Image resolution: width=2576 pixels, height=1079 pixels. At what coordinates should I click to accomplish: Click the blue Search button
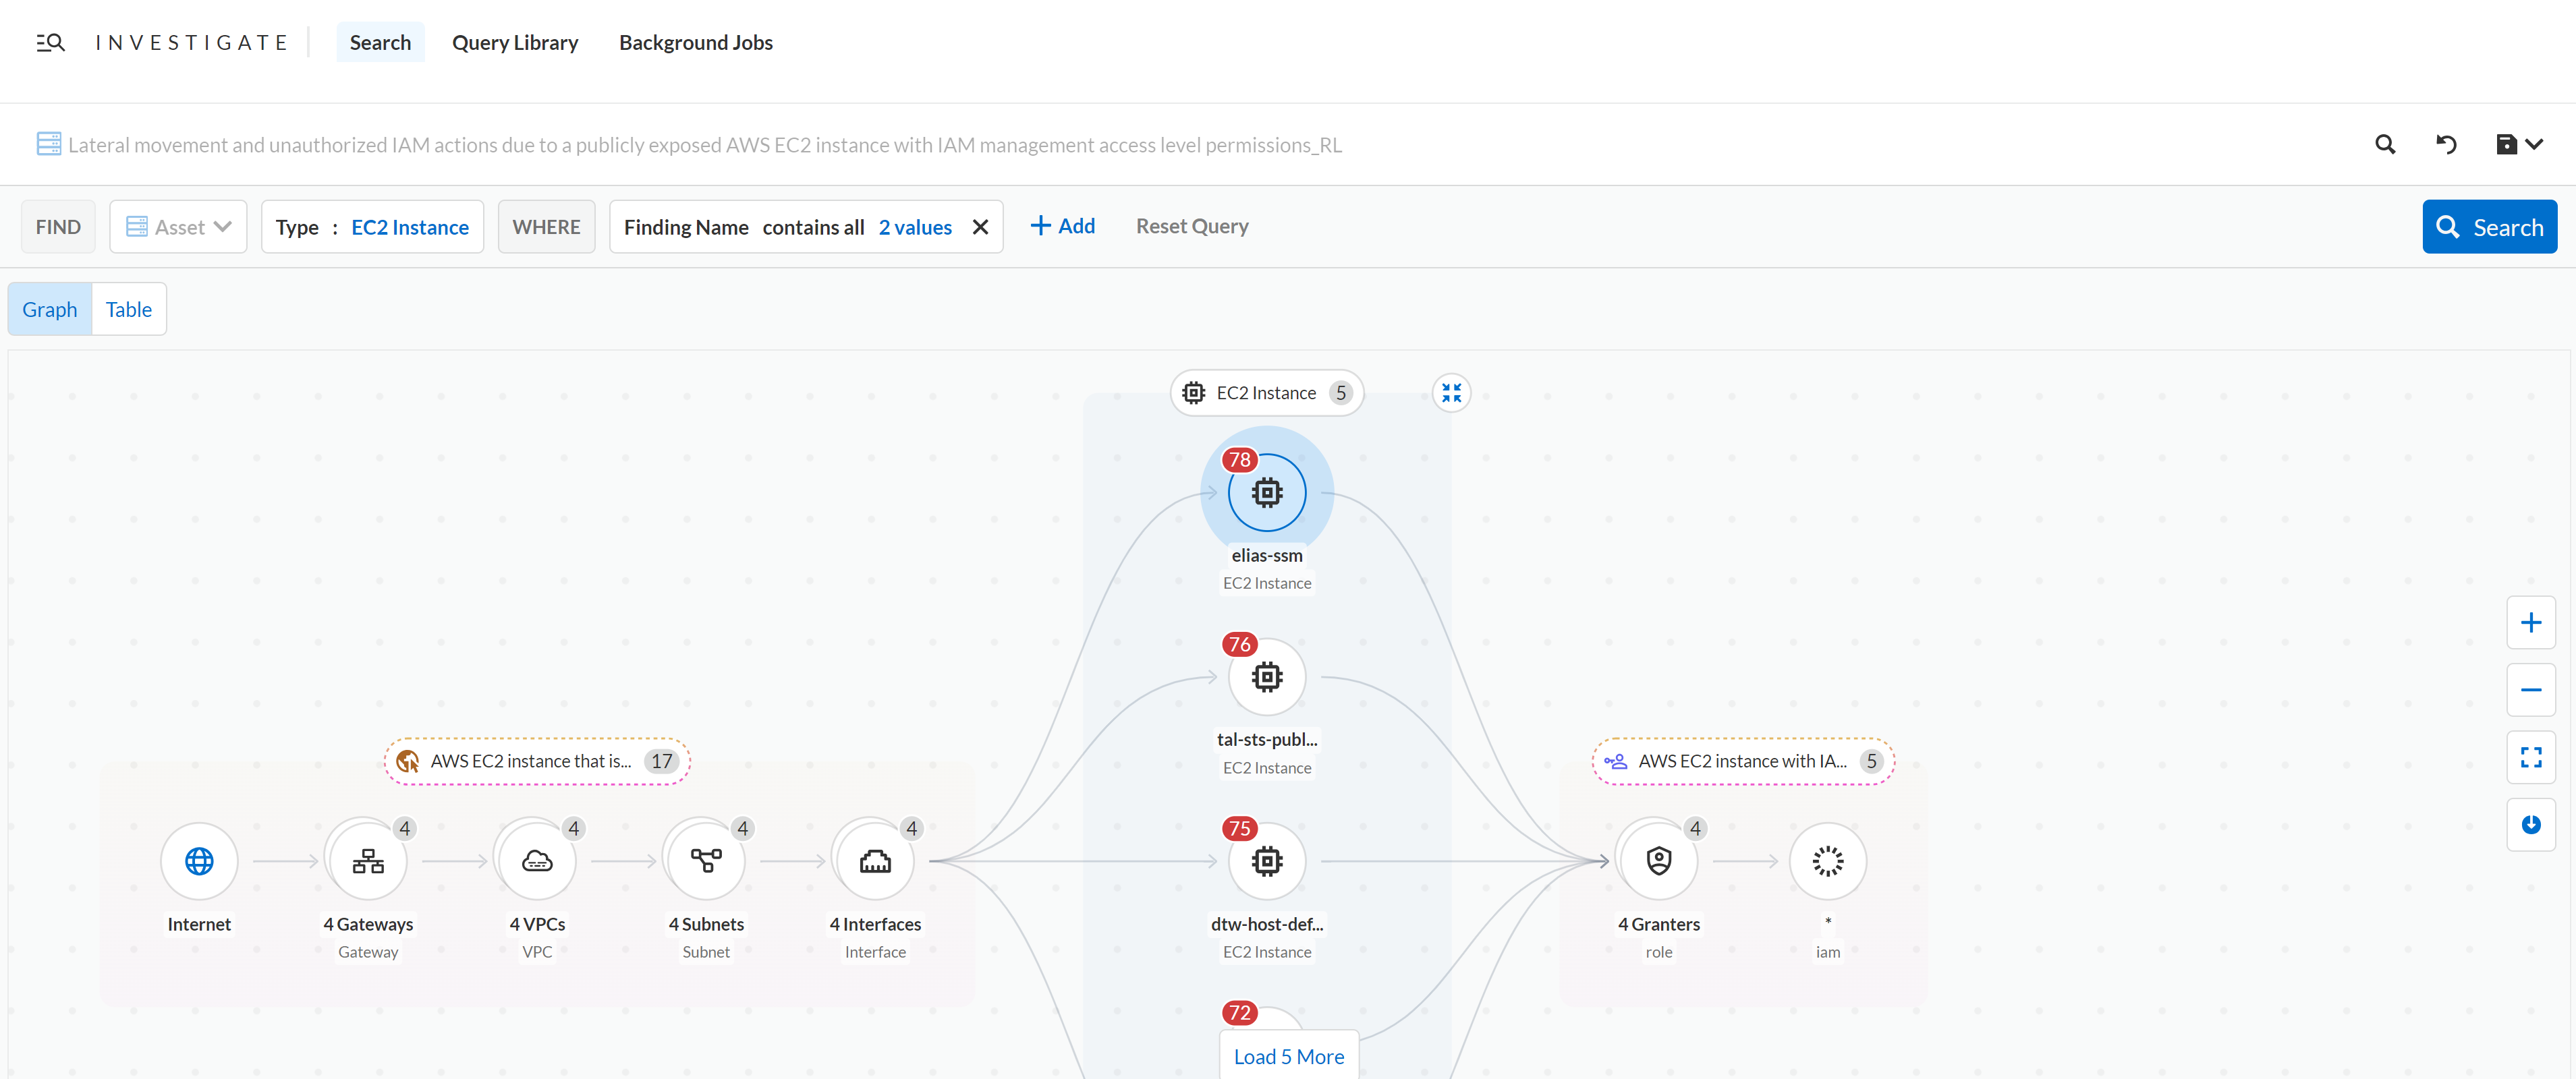pyautogui.click(x=2489, y=227)
